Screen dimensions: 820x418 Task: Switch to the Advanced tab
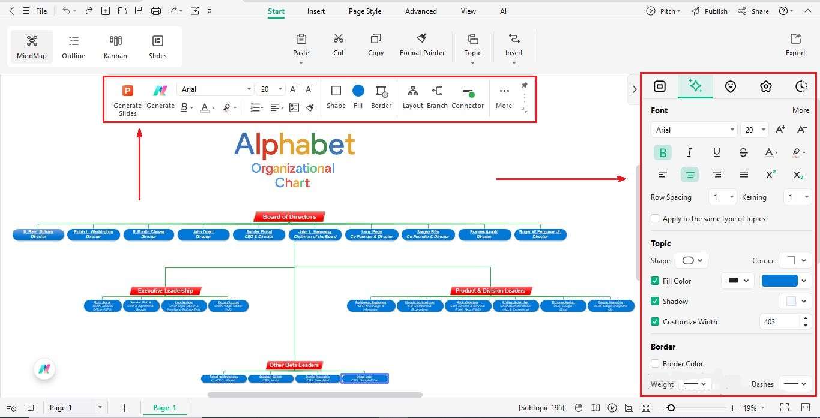tap(421, 11)
